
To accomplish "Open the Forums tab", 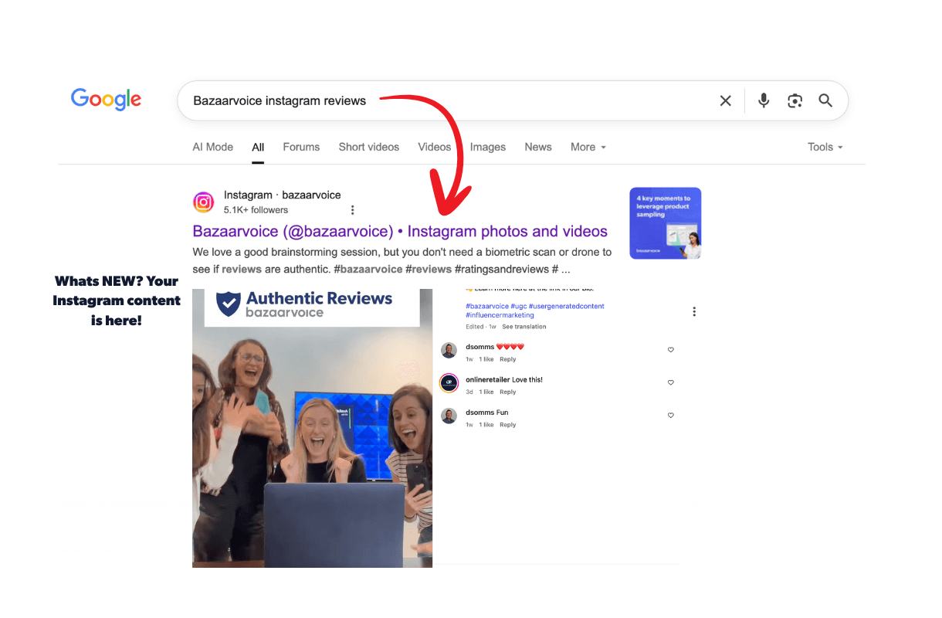I will click(301, 147).
